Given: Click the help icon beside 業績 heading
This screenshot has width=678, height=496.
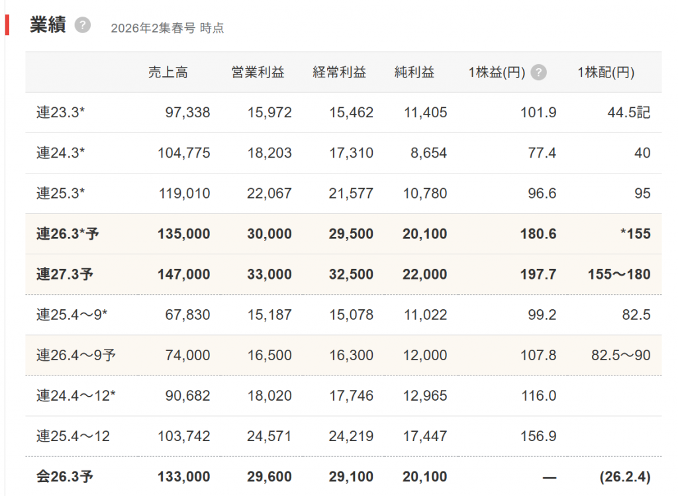Looking at the screenshot, I should pyautogui.click(x=82, y=25).
